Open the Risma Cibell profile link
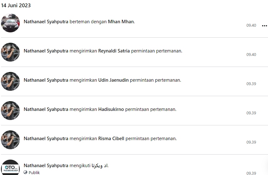This screenshot has height=175, width=268. [x=111, y=139]
